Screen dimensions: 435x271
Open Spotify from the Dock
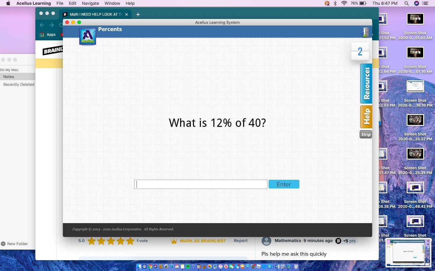pos(188,266)
